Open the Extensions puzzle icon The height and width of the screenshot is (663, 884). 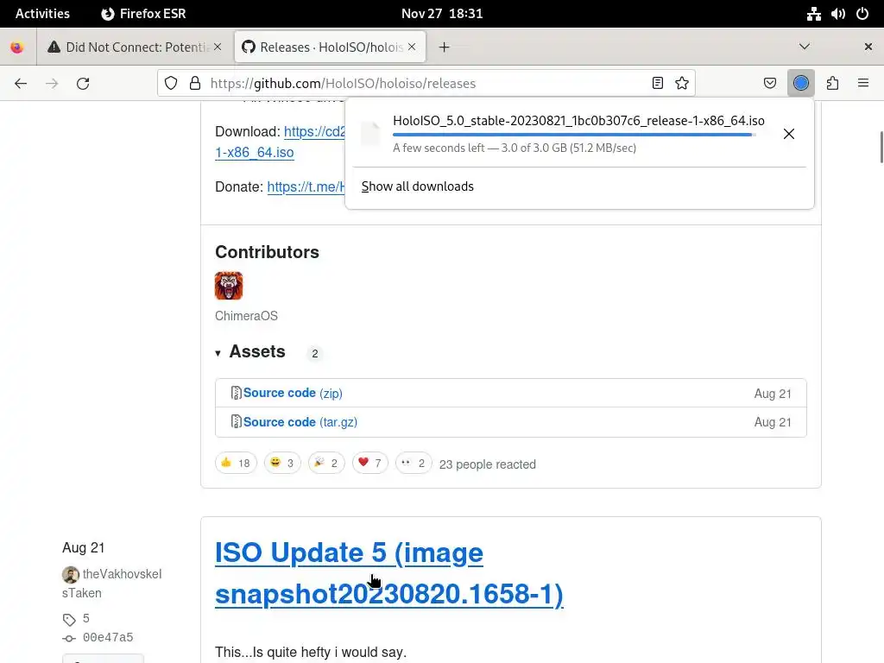click(832, 84)
